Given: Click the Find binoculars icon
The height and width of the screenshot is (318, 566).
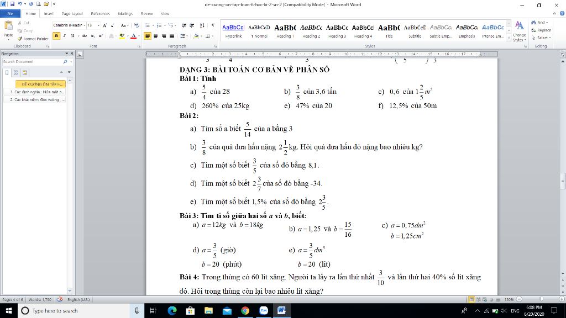Looking at the screenshot, I should 533,22.
